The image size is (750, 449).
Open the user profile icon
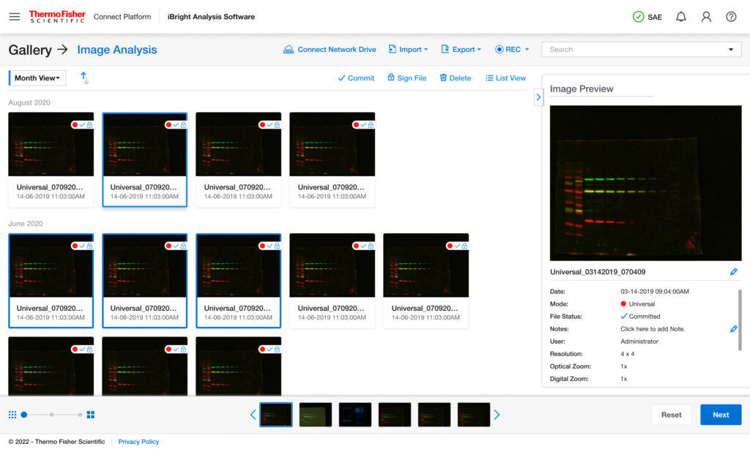click(706, 17)
